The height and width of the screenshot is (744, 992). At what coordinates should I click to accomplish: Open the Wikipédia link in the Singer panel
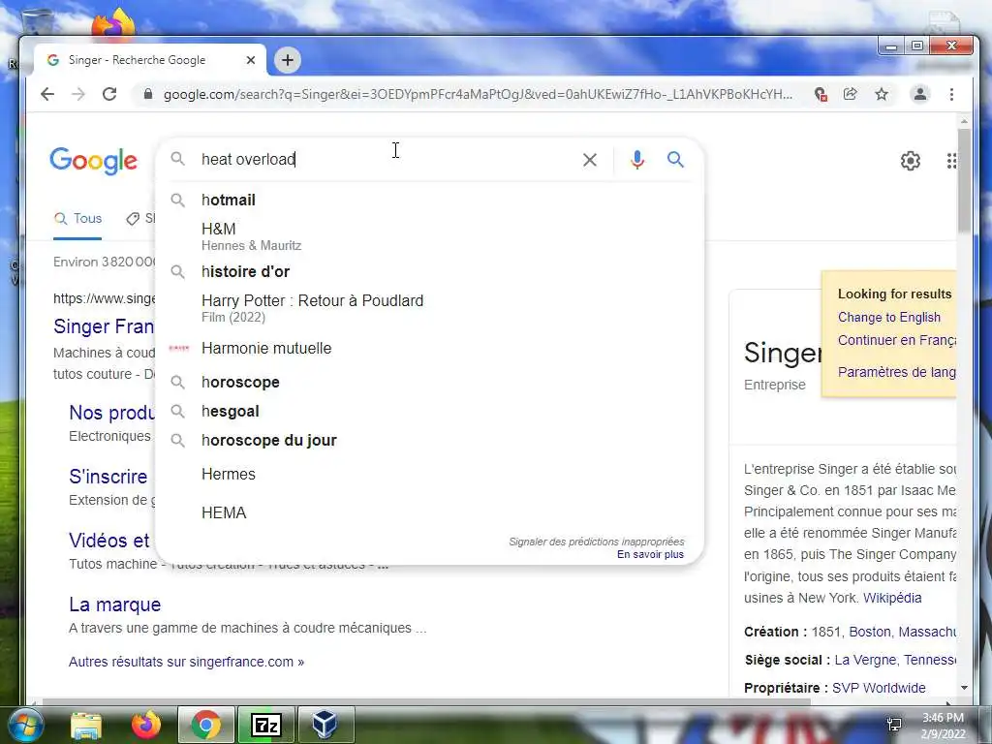pyautogui.click(x=892, y=598)
